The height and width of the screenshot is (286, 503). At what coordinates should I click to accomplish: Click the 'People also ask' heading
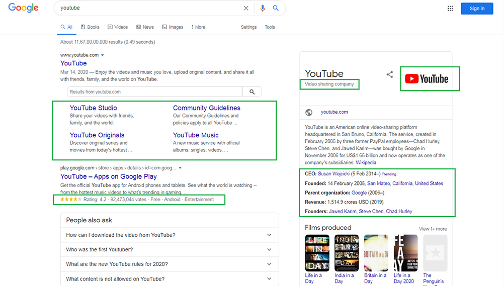point(89,220)
